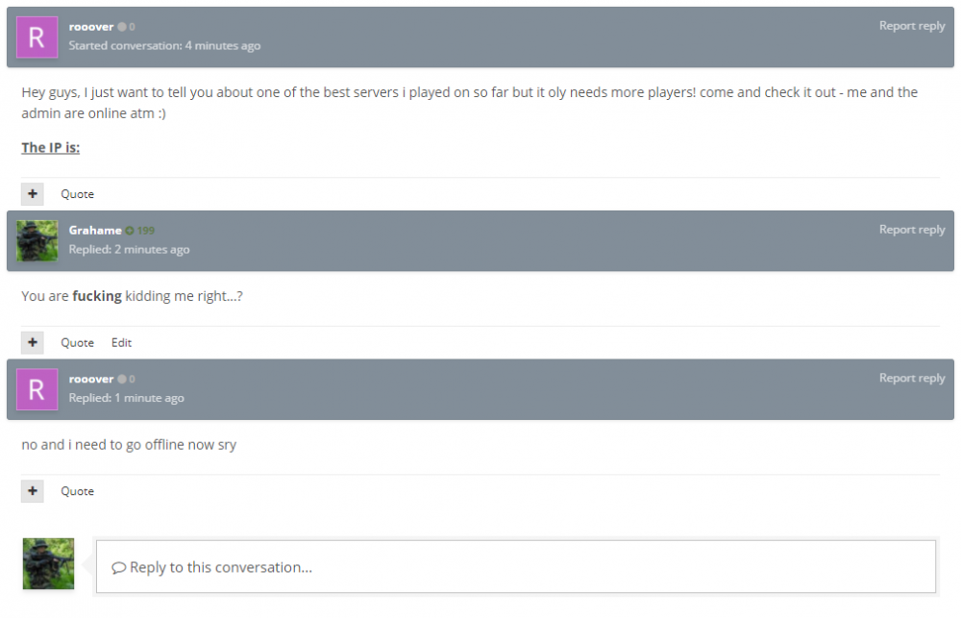Click Grahame's soldier avatar in the reply header

tap(37, 241)
